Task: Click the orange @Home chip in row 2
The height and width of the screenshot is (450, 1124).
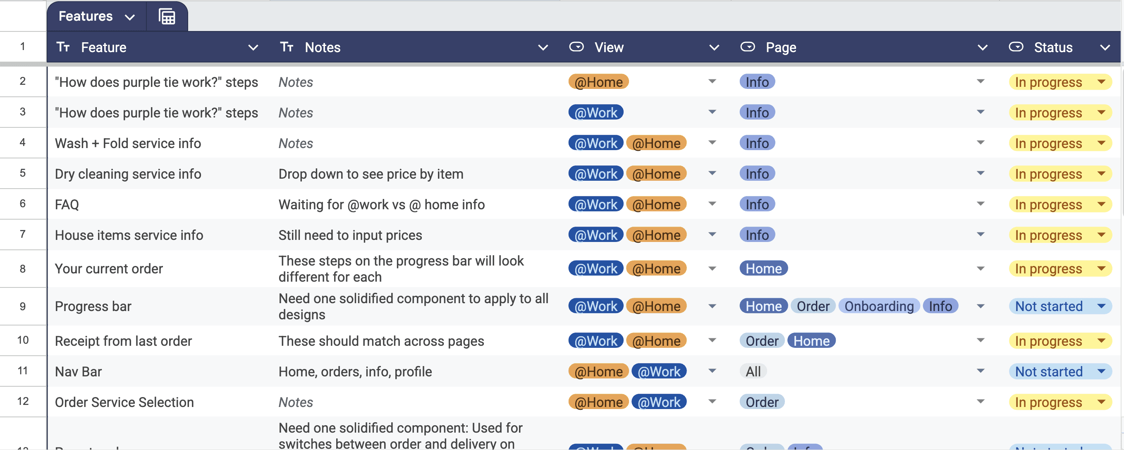Action: (598, 82)
